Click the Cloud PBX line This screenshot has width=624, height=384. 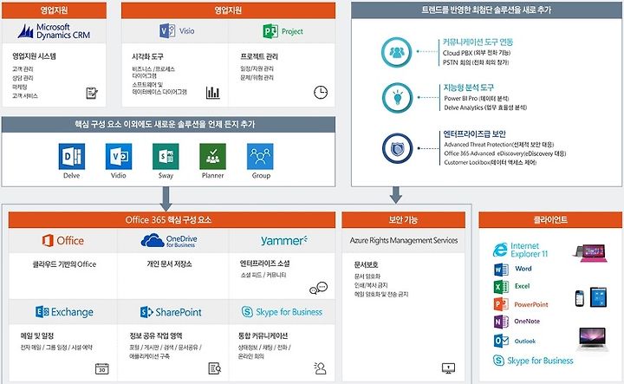[477, 53]
